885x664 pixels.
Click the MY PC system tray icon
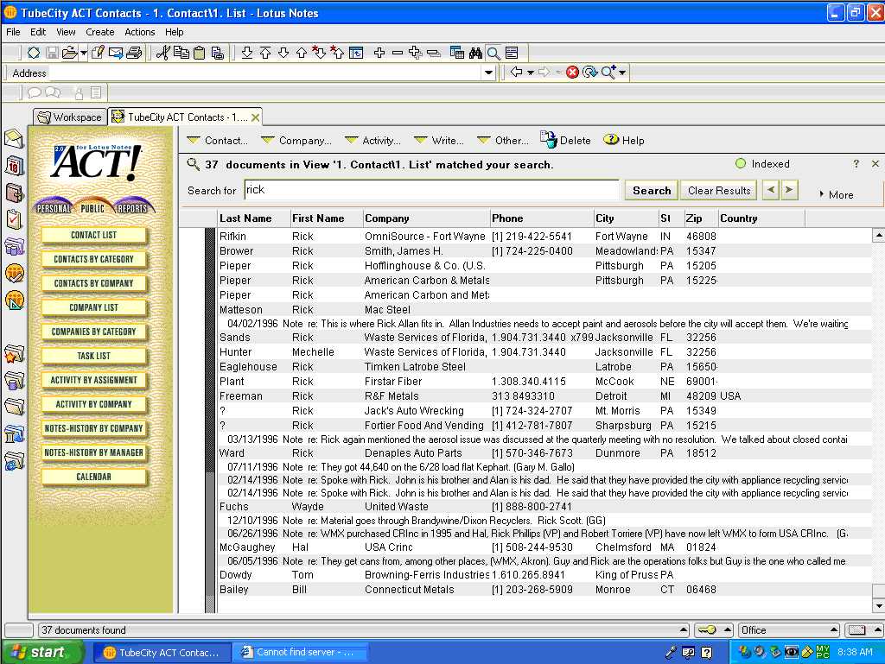(x=823, y=652)
